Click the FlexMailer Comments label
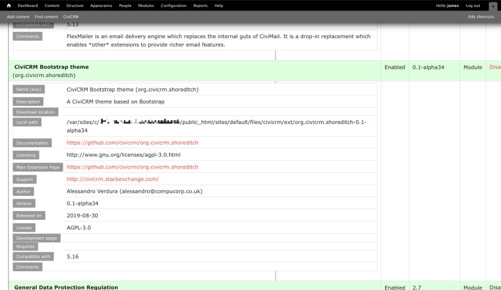Image resolution: width=501 pixels, height=290 pixels. pyautogui.click(x=28, y=36)
